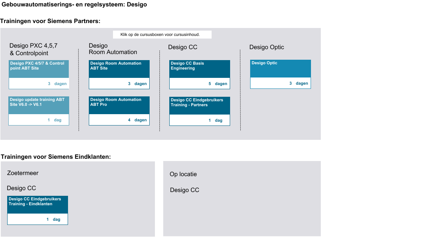
Task: Click the 'Desigo Room Automation' column heading
Action: [113, 49]
